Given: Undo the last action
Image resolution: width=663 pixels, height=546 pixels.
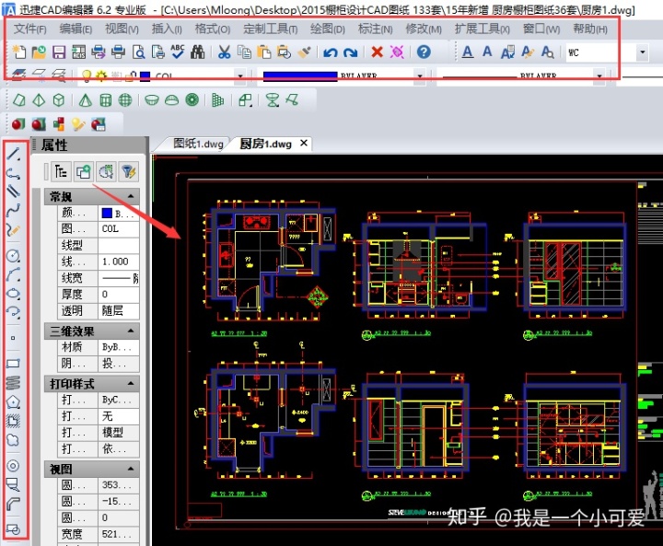Looking at the screenshot, I should coord(331,52).
